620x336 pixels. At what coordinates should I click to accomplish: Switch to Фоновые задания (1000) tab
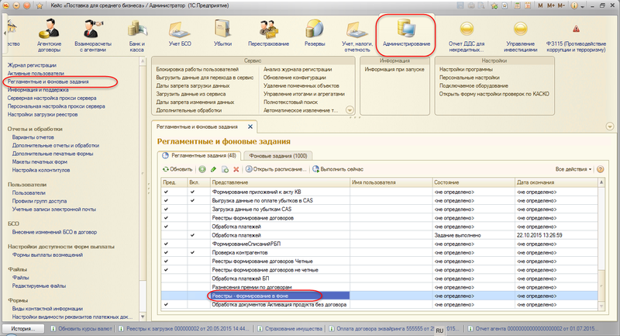tap(278, 155)
